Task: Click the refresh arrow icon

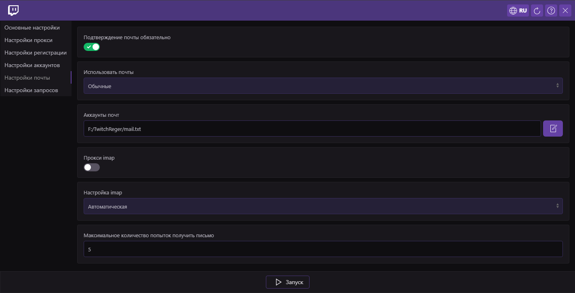Action: [537, 11]
